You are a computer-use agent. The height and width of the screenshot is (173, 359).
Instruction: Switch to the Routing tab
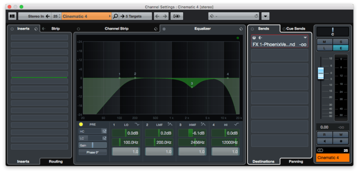pyautogui.click(x=56, y=161)
